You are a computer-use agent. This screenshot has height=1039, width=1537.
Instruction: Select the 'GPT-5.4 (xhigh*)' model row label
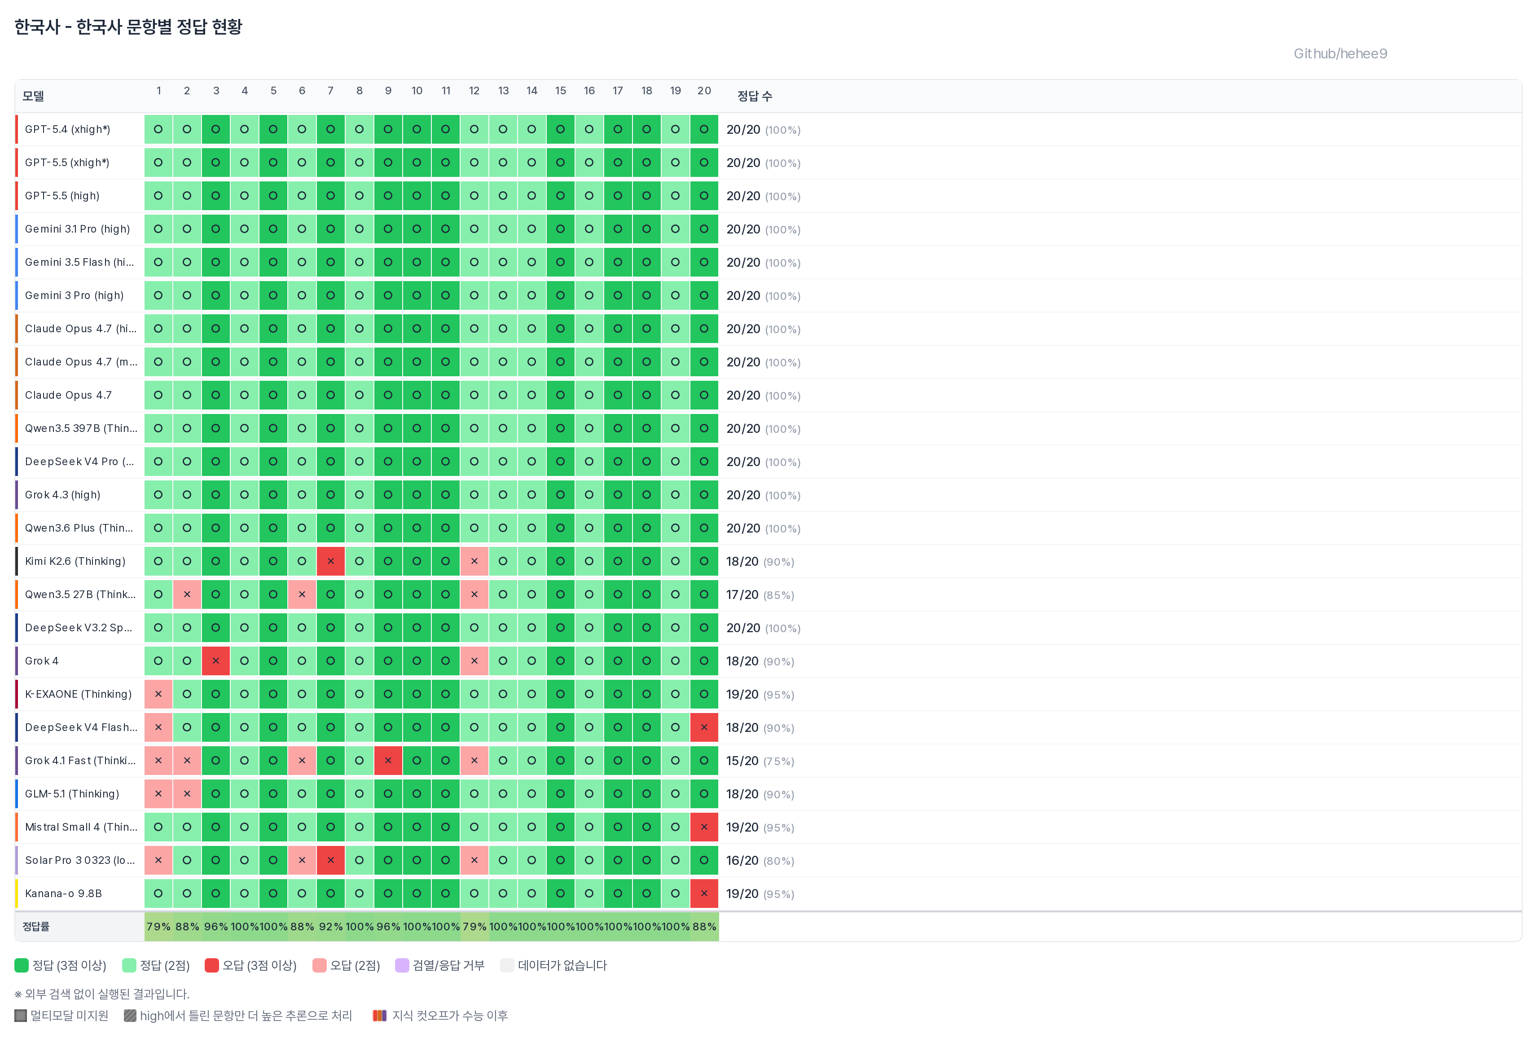tap(67, 129)
